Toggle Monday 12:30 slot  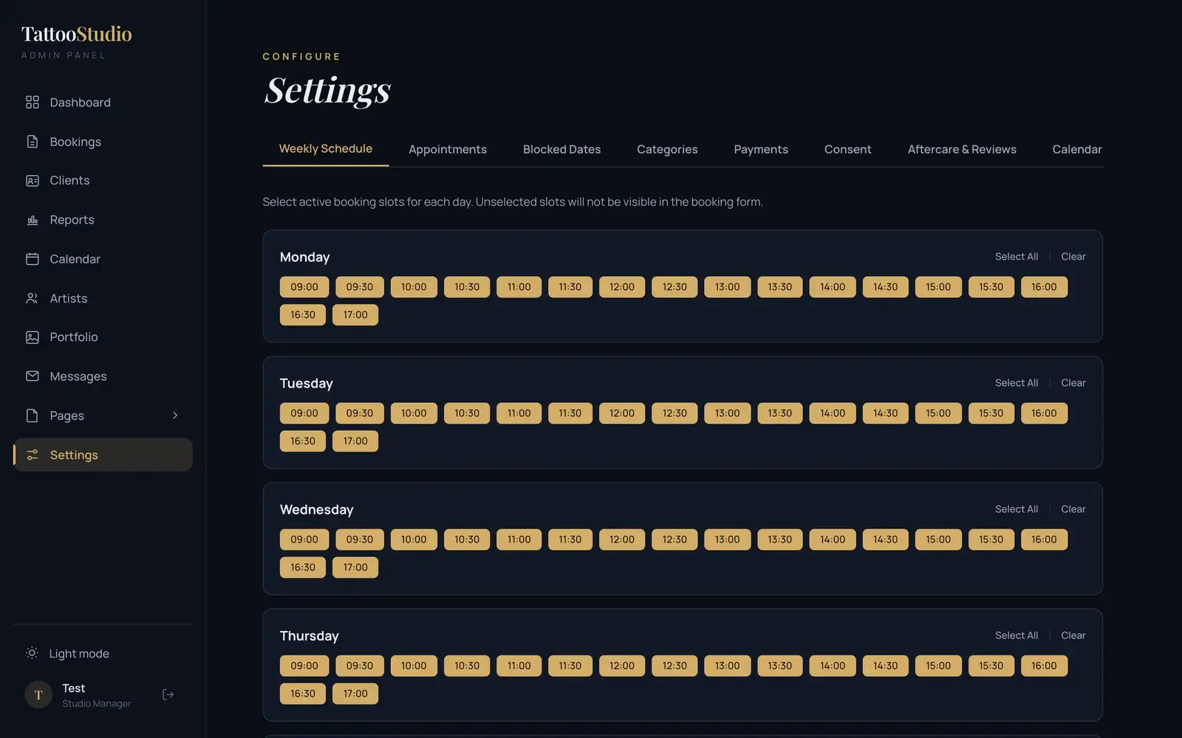point(674,287)
